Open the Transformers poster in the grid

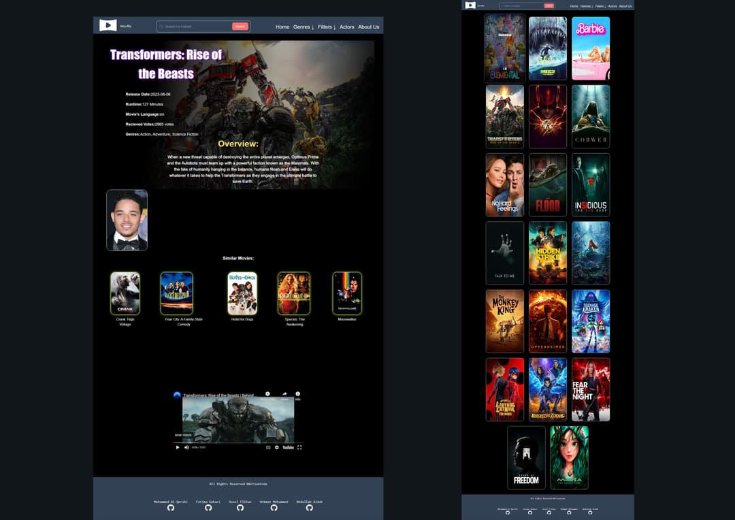[x=505, y=116]
